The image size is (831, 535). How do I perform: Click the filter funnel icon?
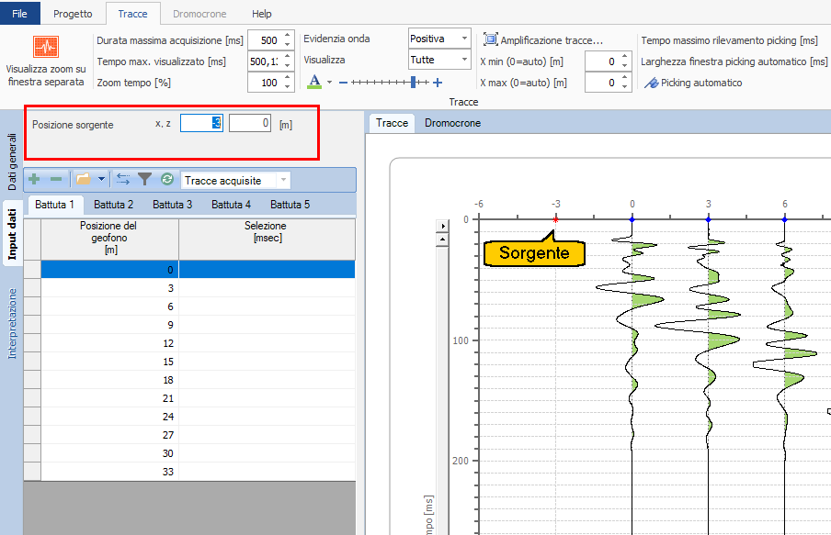(144, 179)
